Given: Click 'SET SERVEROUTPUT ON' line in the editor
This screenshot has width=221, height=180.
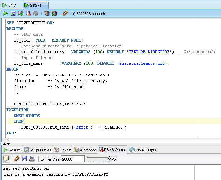Looking at the screenshot, I should click(x=30, y=23).
